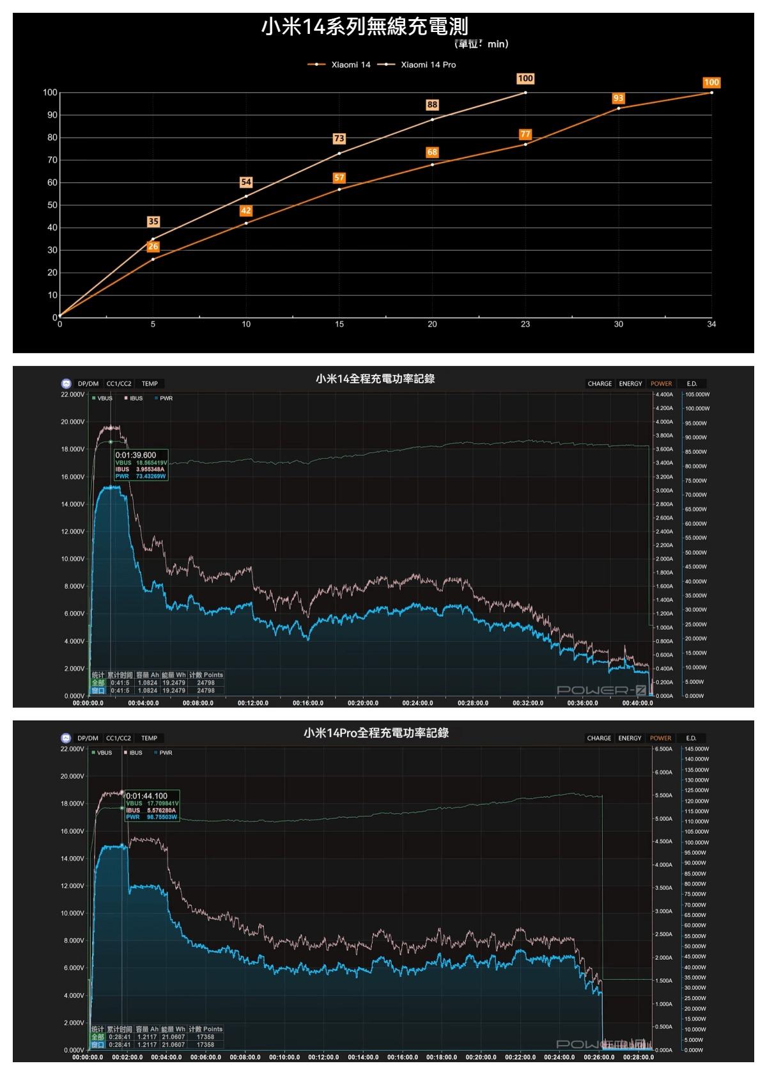
Task: Click the tooltip VBUS value 18.565419V
Action: 151,463
